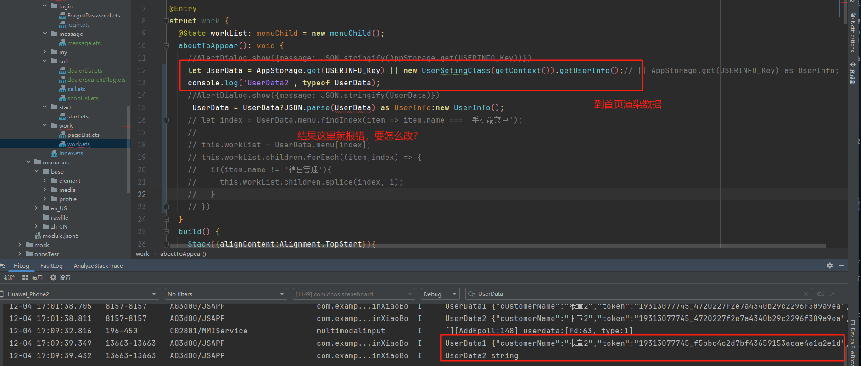
Task: Open login.ets in project tree
Action: (78, 25)
